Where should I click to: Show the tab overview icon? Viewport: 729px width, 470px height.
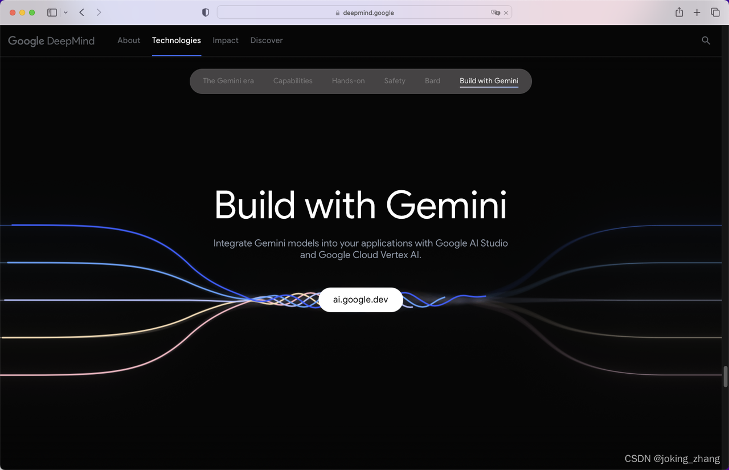coord(715,13)
